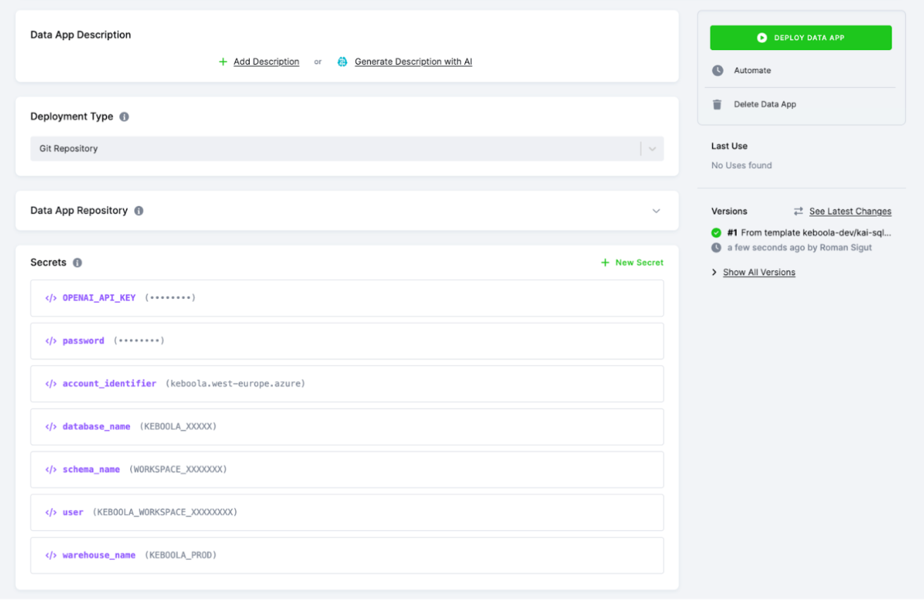The height and width of the screenshot is (600, 924).
Task: Click the code icon of password secret
Action: 51,341
